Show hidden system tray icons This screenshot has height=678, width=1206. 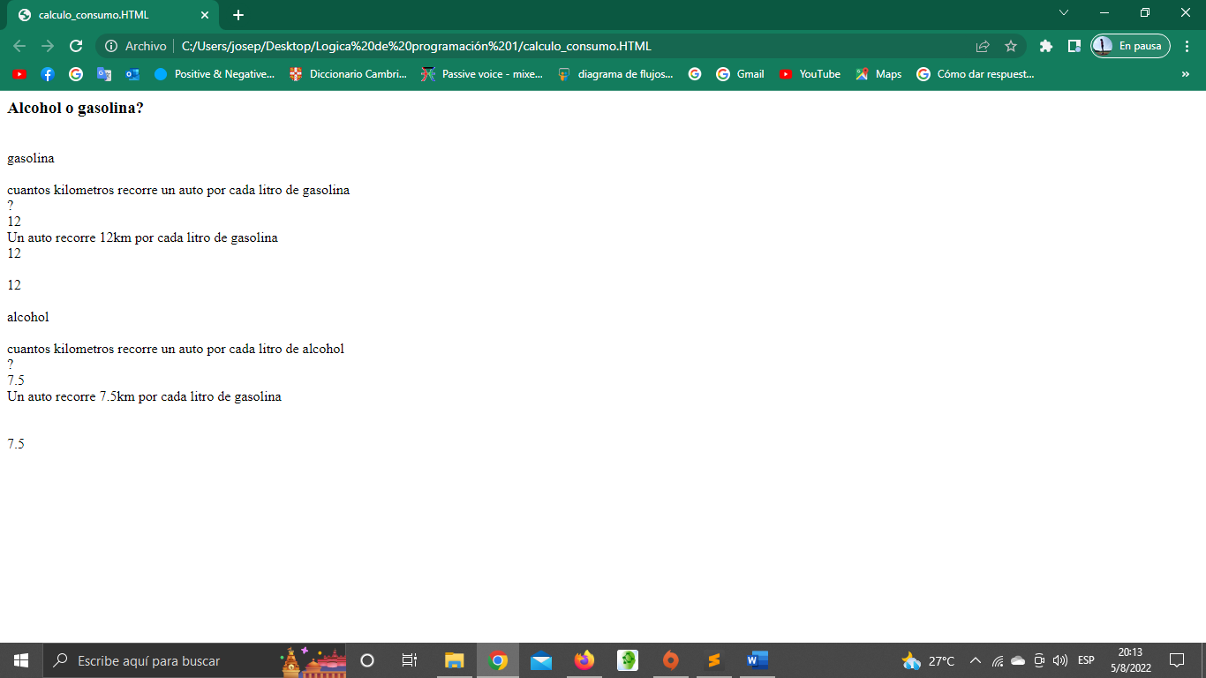coord(976,660)
